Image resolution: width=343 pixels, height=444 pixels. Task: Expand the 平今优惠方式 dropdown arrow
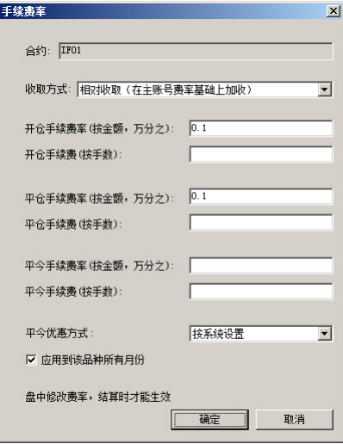coord(325,333)
